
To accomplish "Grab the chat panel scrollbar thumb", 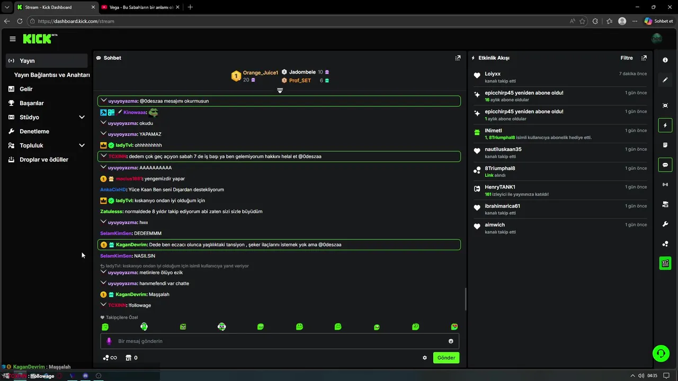I will (466, 299).
